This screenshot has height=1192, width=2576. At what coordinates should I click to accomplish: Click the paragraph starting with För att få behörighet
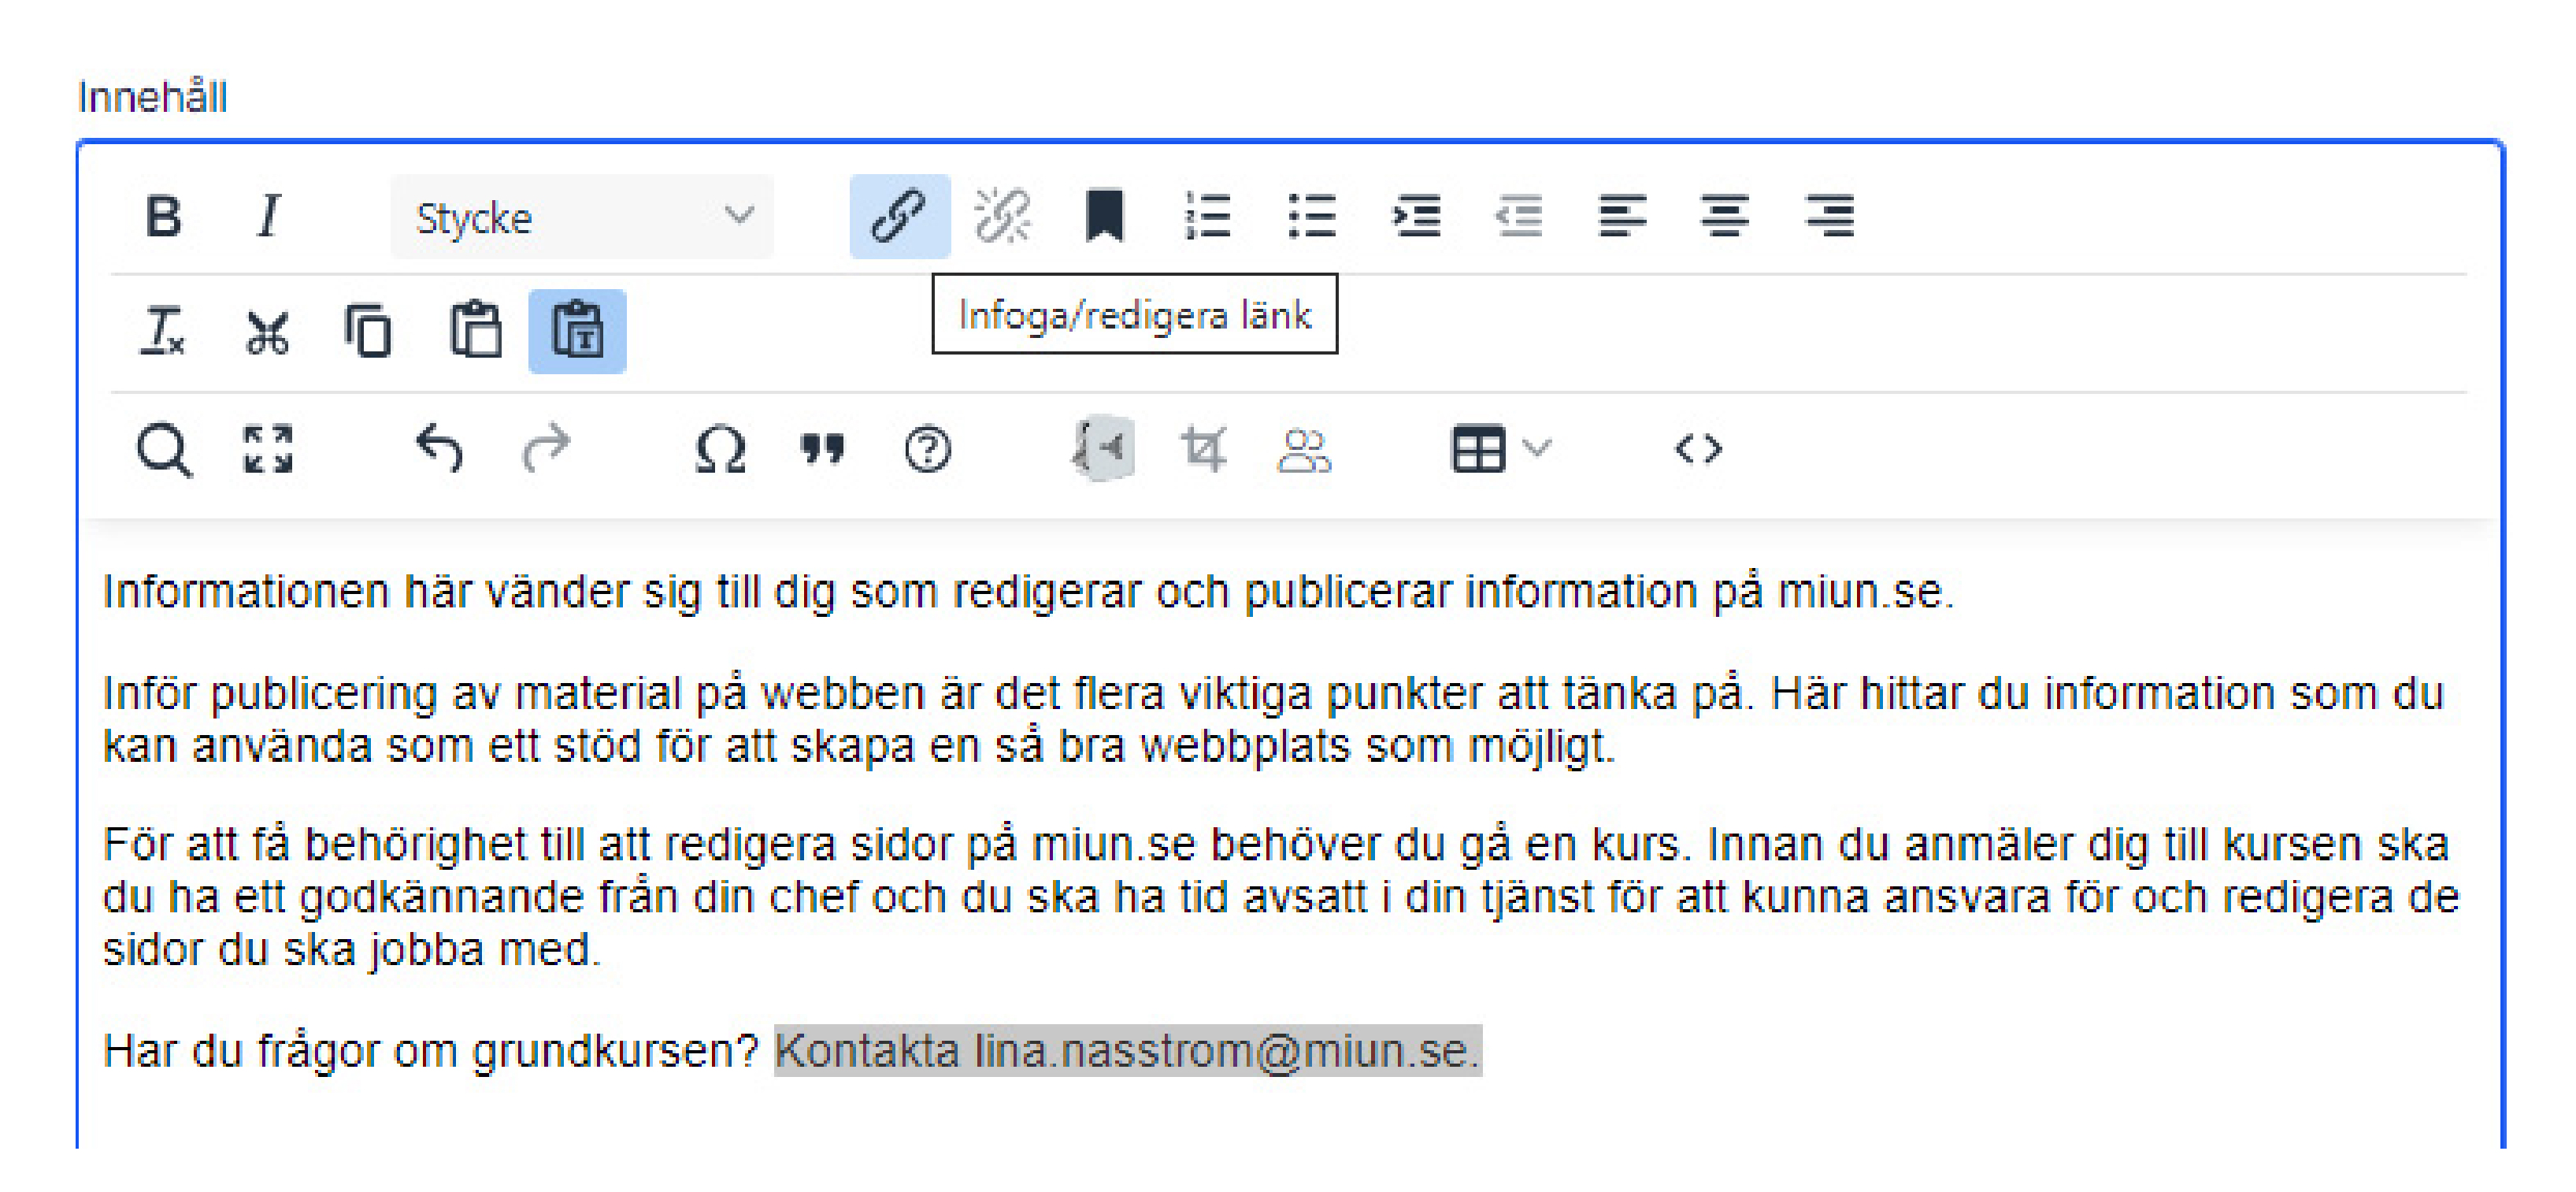1280,897
